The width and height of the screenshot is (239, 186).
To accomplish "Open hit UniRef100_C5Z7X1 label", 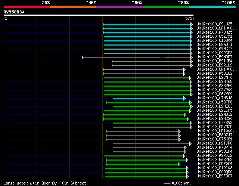I will tap(214, 37).
